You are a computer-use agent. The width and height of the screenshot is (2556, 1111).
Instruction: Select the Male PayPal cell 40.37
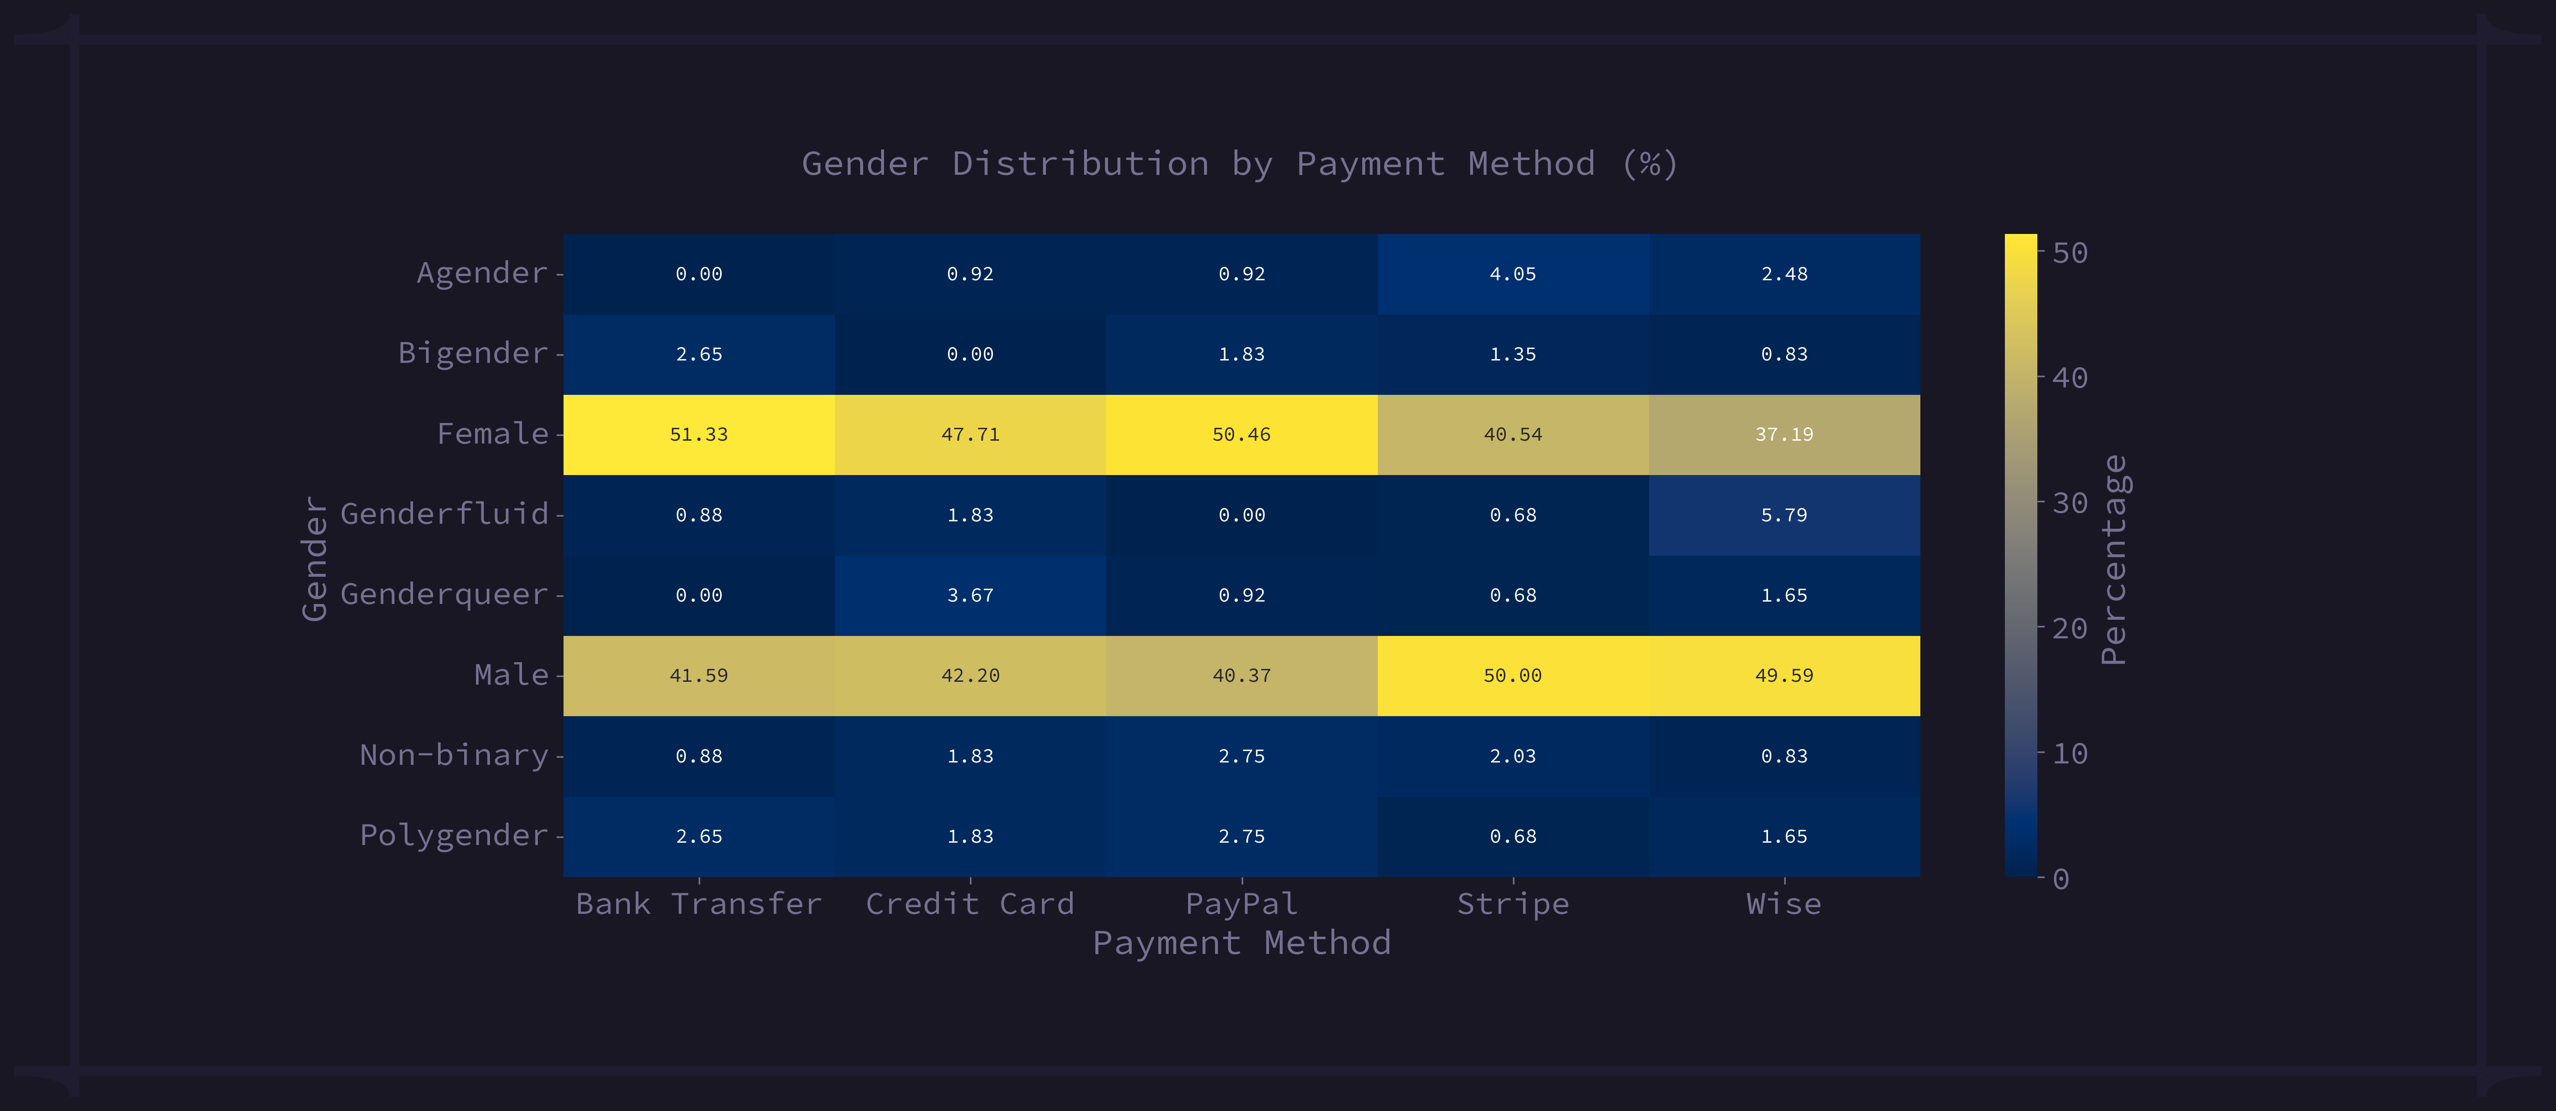(1241, 676)
